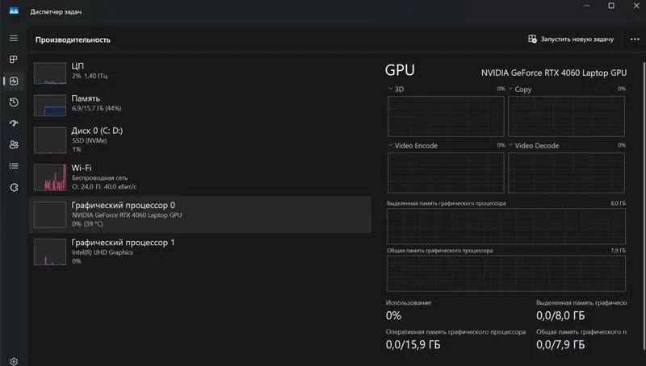This screenshot has width=646, height=366.
Task: Click the details pane vertical scrollbar
Action: pos(643,206)
